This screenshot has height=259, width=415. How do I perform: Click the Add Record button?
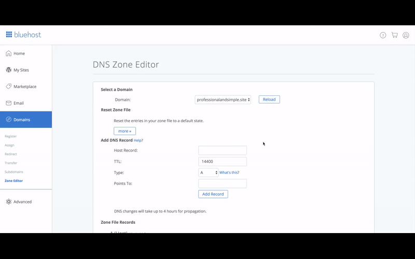pyautogui.click(x=213, y=194)
